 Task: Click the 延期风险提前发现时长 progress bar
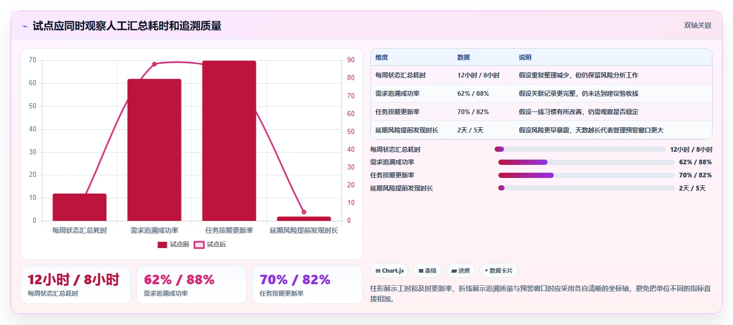click(586, 188)
